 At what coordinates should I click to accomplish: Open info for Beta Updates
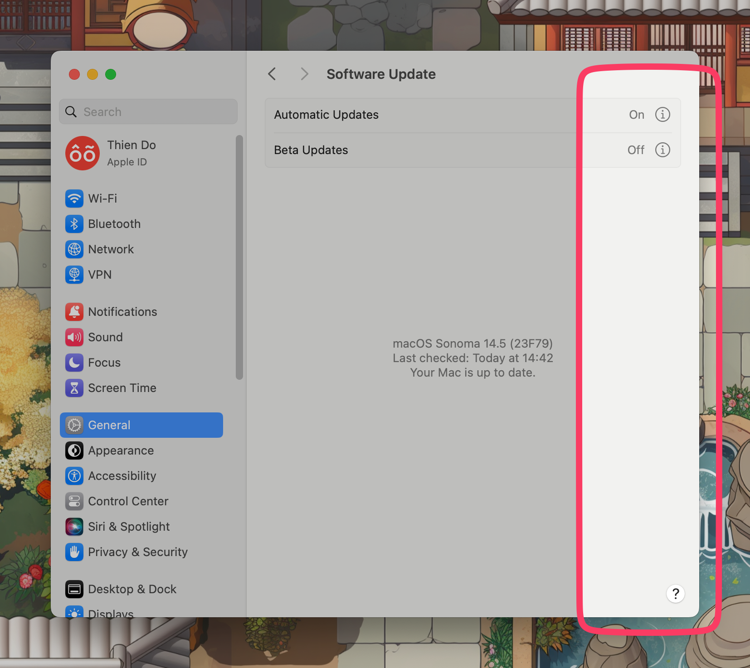point(662,150)
